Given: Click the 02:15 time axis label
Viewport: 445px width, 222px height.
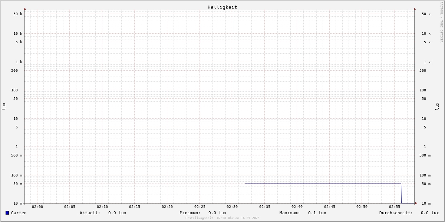Looking at the screenshot, I should tap(135, 207).
